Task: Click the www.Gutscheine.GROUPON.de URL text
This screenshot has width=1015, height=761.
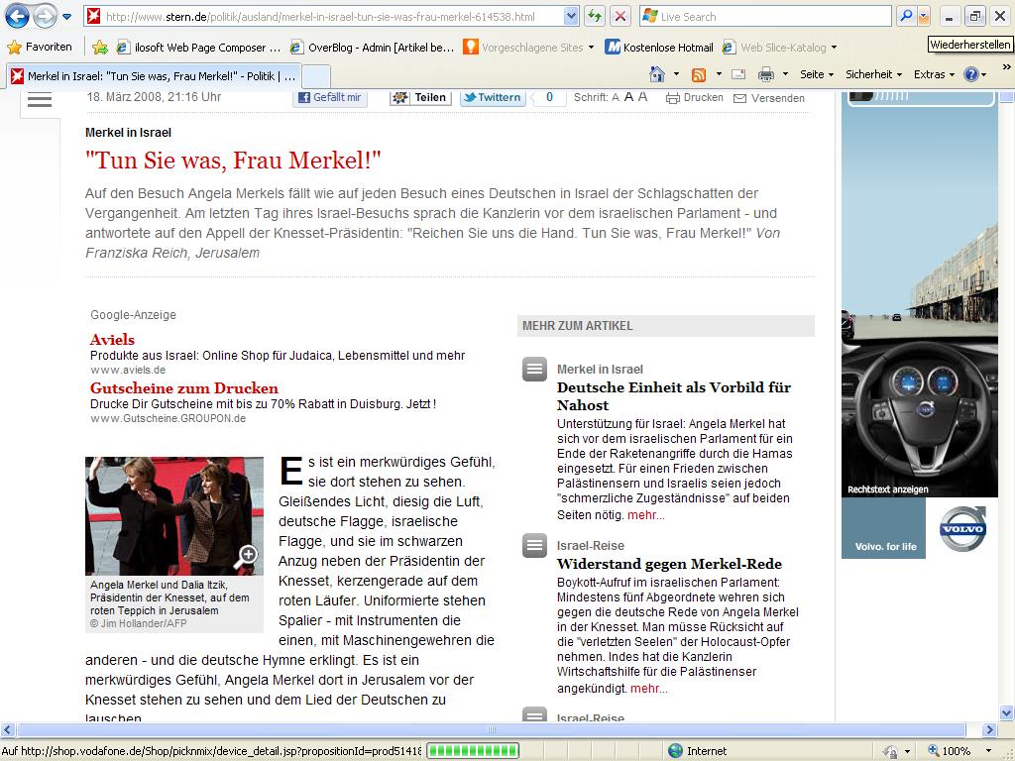Action: (x=169, y=419)
